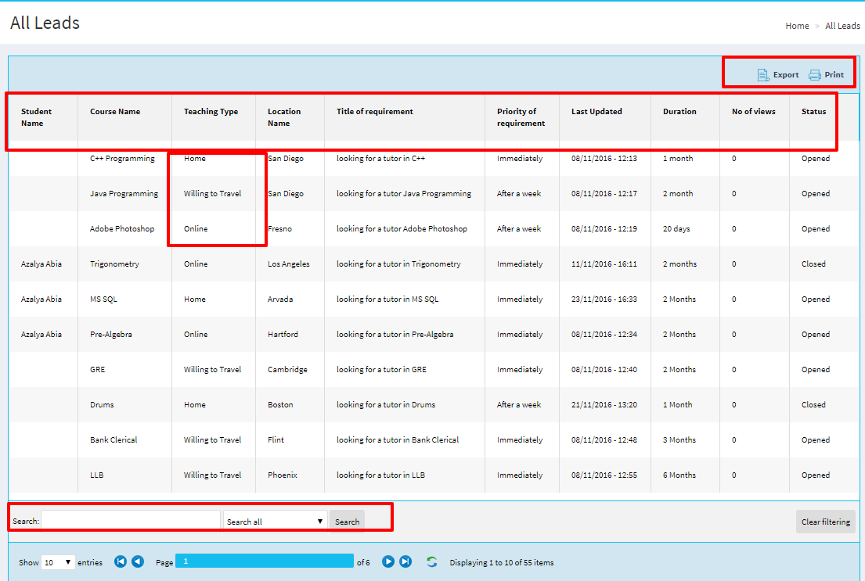This screenshot has width=865, height=581.
Task: Select the Trigonometry lead row
Action: tap(114, 264)
